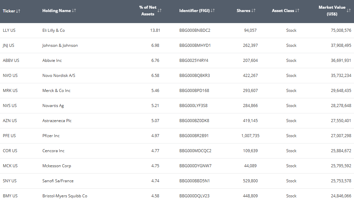Click holding name Novo Nordisk A/S
This screenshot has width=354, height=203.
click(59, 76)
